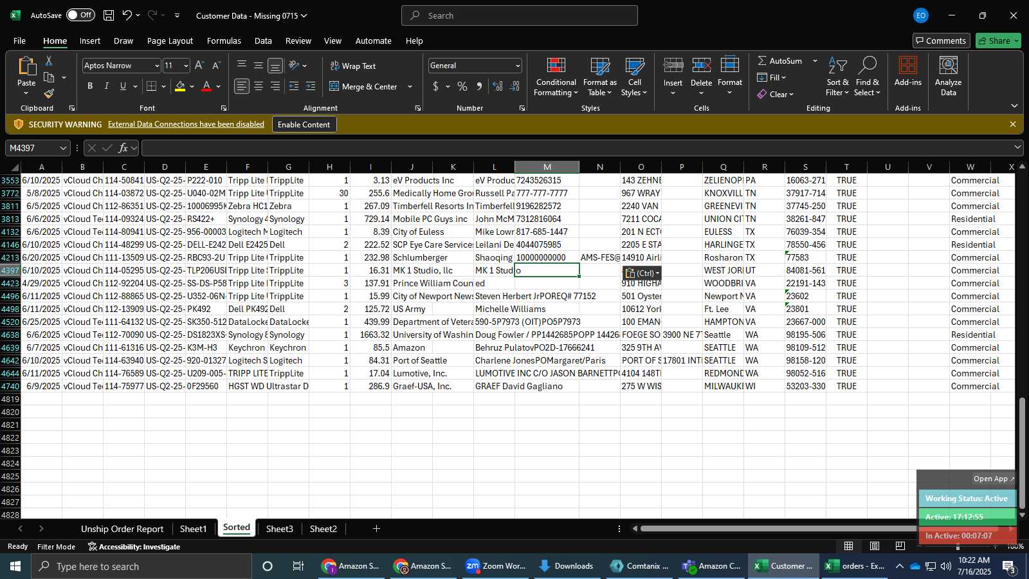Toggle Underline formatting

click(x=123, y=86)
